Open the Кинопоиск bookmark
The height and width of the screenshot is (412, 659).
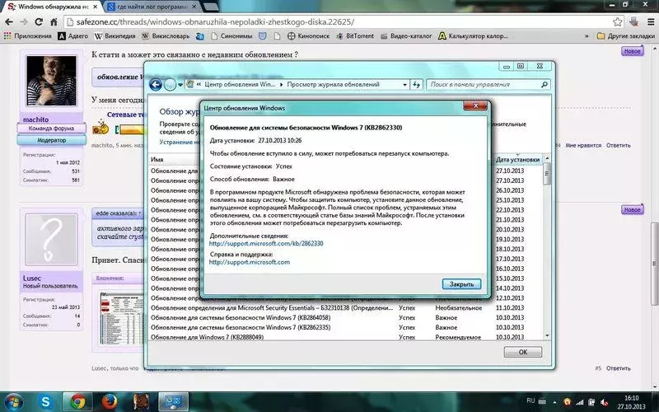coord(308,36)
